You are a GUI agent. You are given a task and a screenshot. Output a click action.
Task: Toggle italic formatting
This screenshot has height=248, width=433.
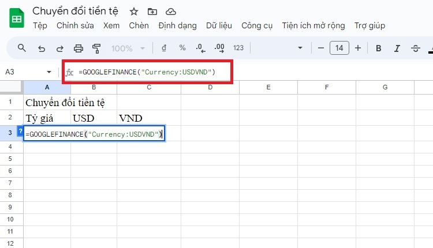[397, 48]
